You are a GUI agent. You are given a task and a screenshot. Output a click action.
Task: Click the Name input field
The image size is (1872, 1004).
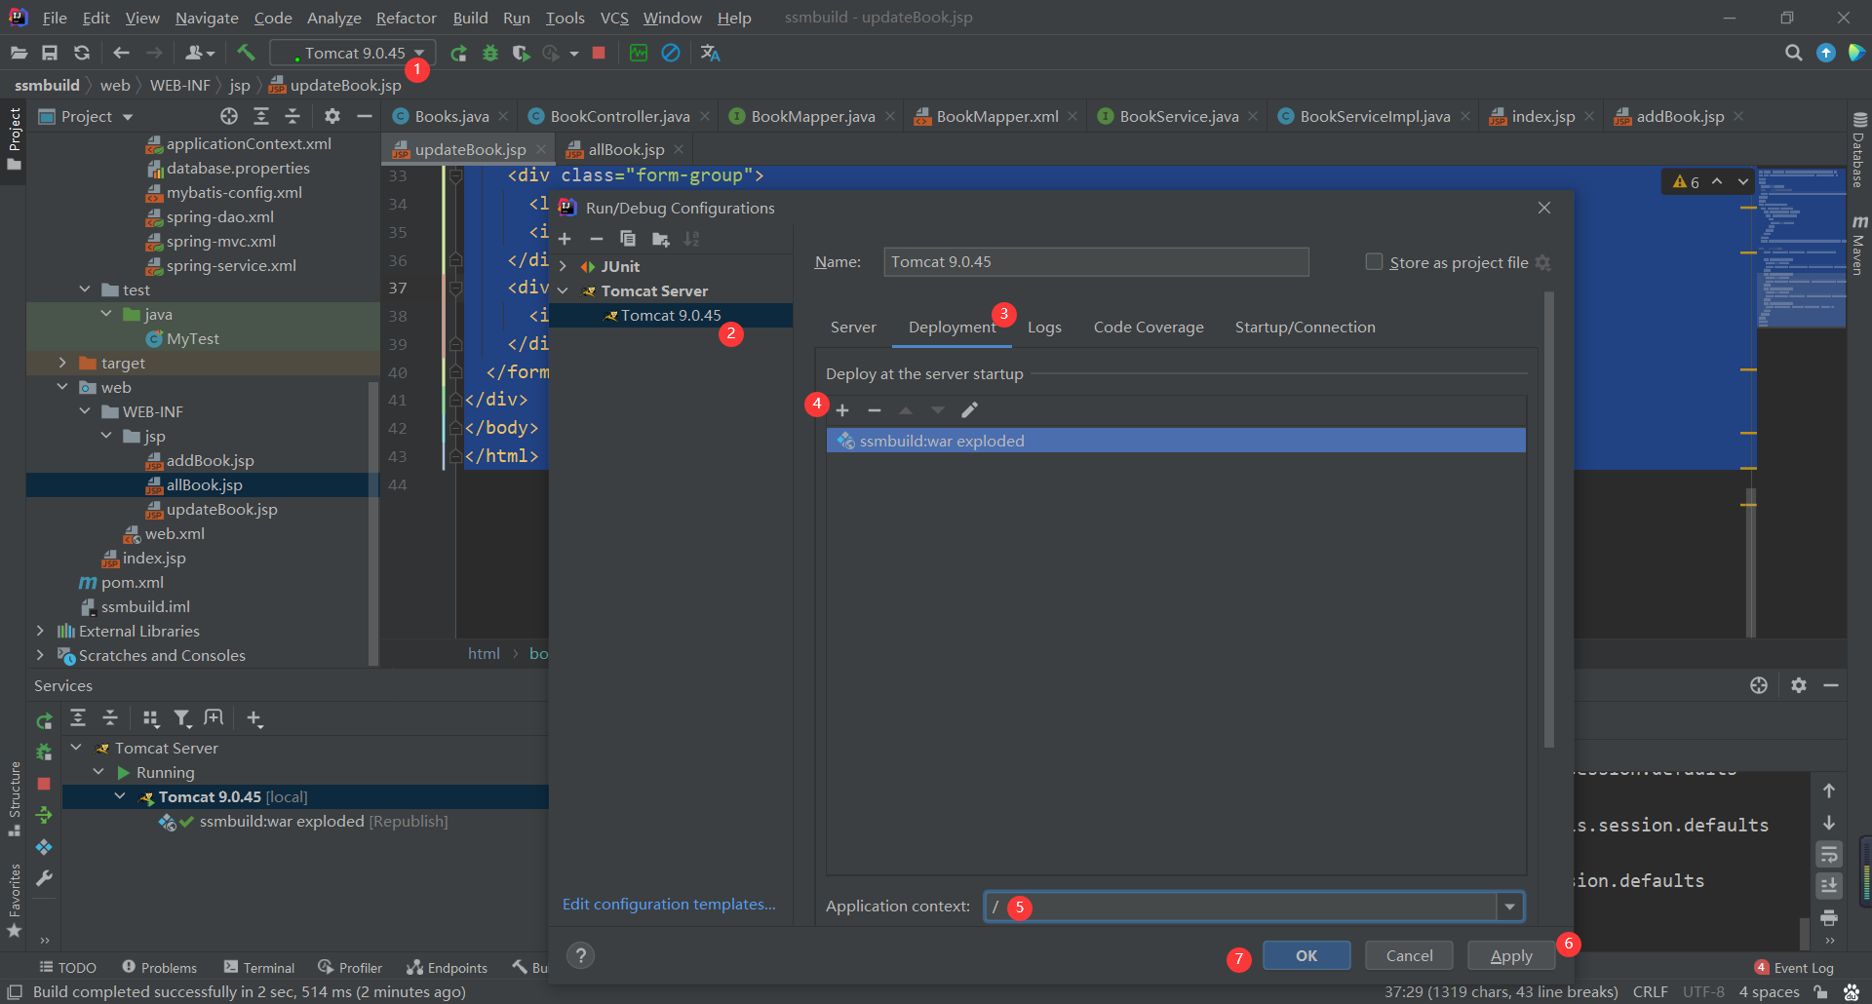(1096, 261)
